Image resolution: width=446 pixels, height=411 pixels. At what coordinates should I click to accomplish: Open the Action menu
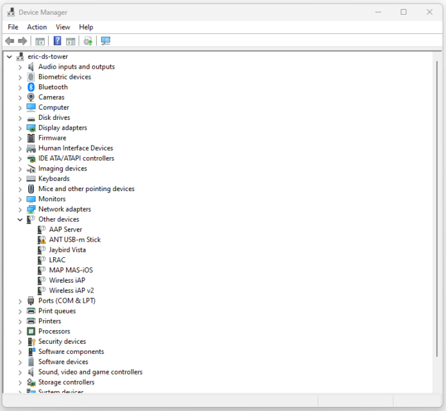[37, 27]
